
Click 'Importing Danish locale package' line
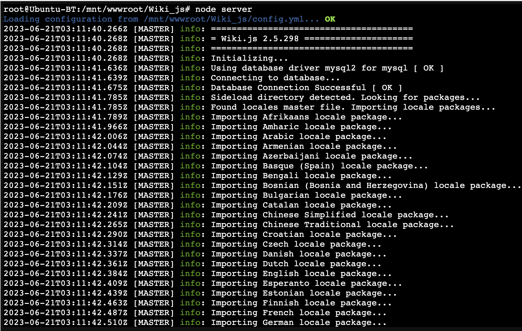coord(298,254)
